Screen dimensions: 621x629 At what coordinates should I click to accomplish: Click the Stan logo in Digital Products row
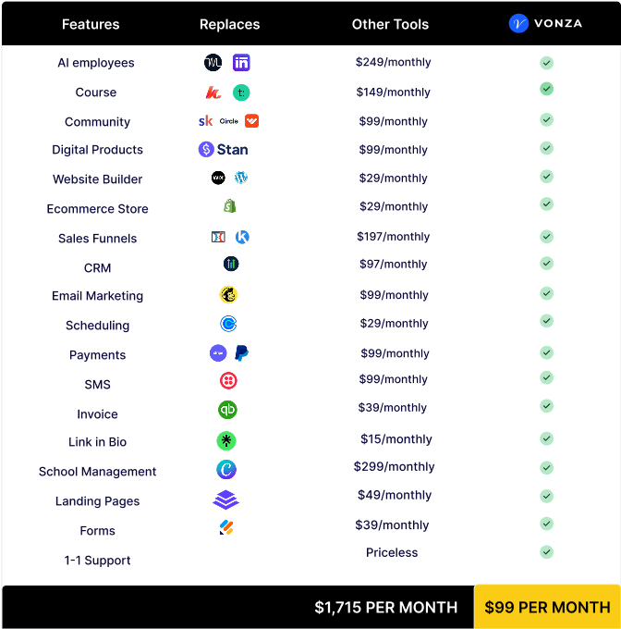[223, 150]
